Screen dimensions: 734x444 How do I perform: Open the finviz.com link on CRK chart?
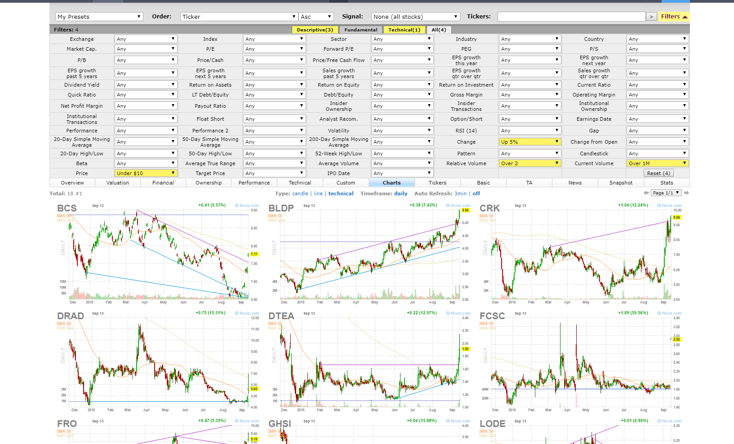pos(669,206)
